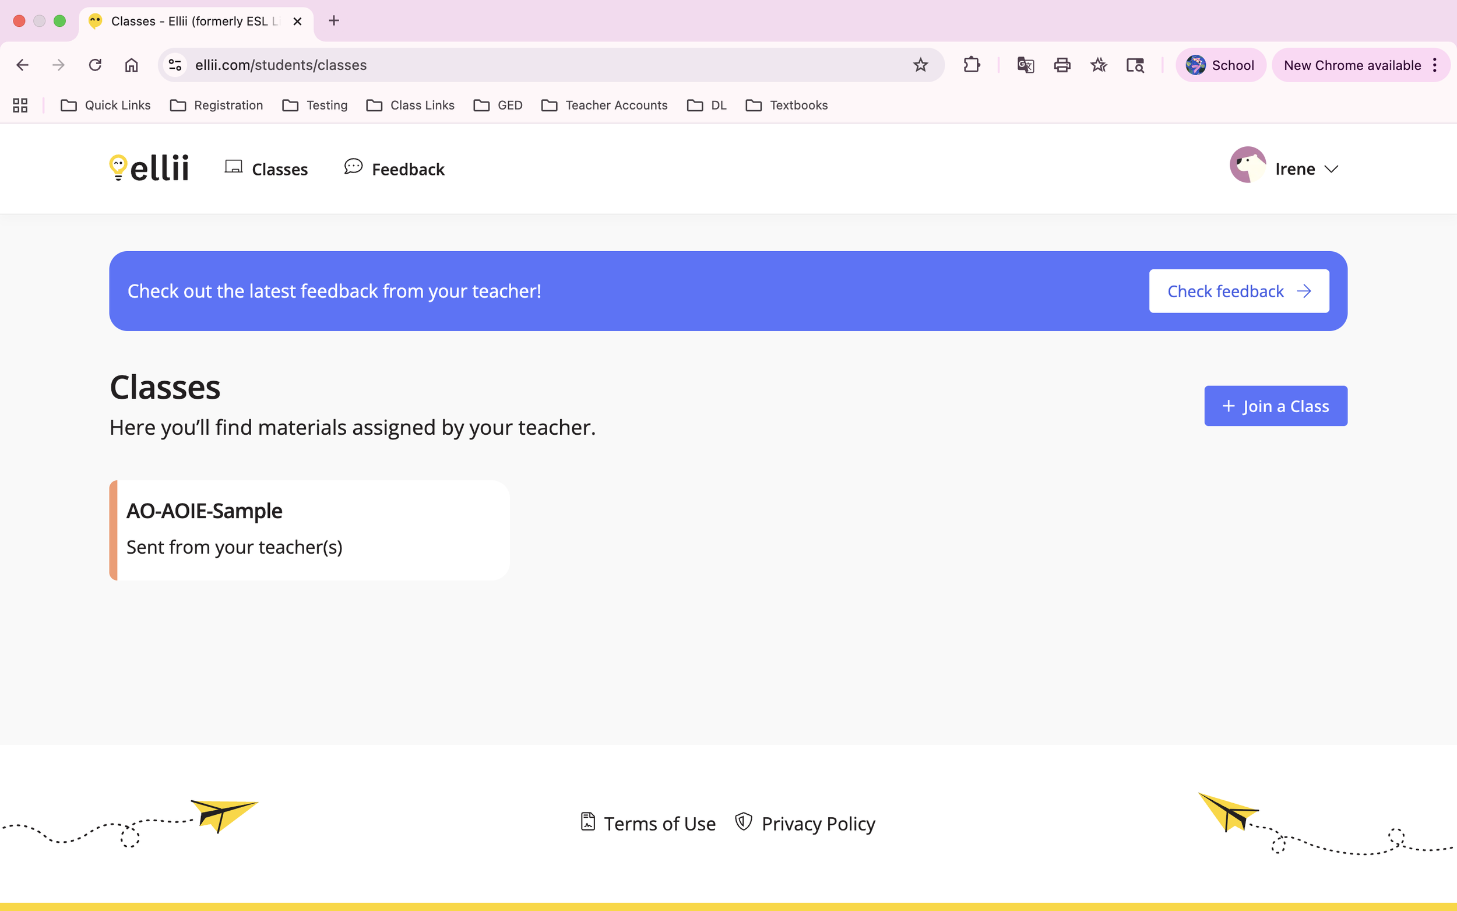Viewport: 1457px width, 911px height.
Task: Click the ellii lightbulb logo
Action: (149, 168)
